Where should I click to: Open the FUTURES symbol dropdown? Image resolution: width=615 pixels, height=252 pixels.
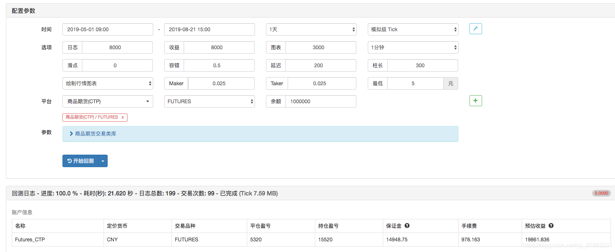[209, 101]
